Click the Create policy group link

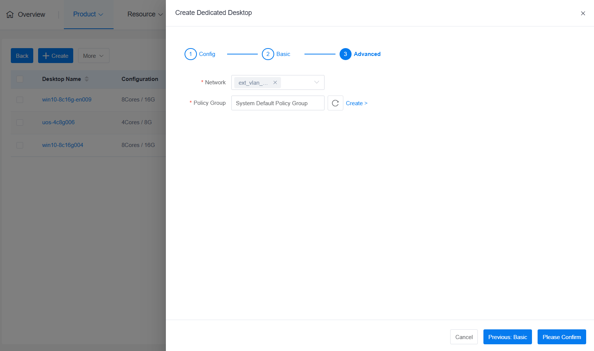click(x=356, y=103)
